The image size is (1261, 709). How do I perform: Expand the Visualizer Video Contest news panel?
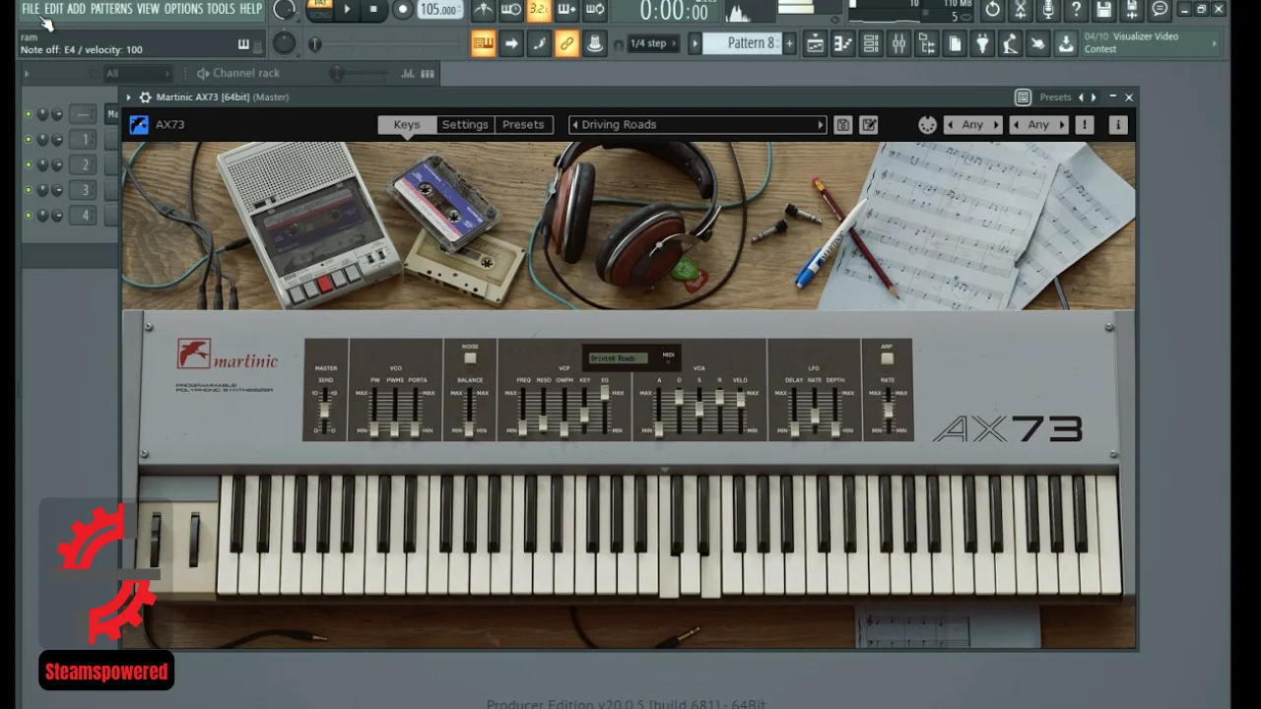(x=1215, y=43)
